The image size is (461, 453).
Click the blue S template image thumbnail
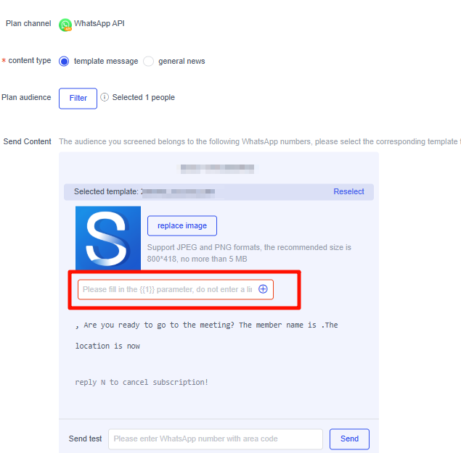(x=108, y=238)
